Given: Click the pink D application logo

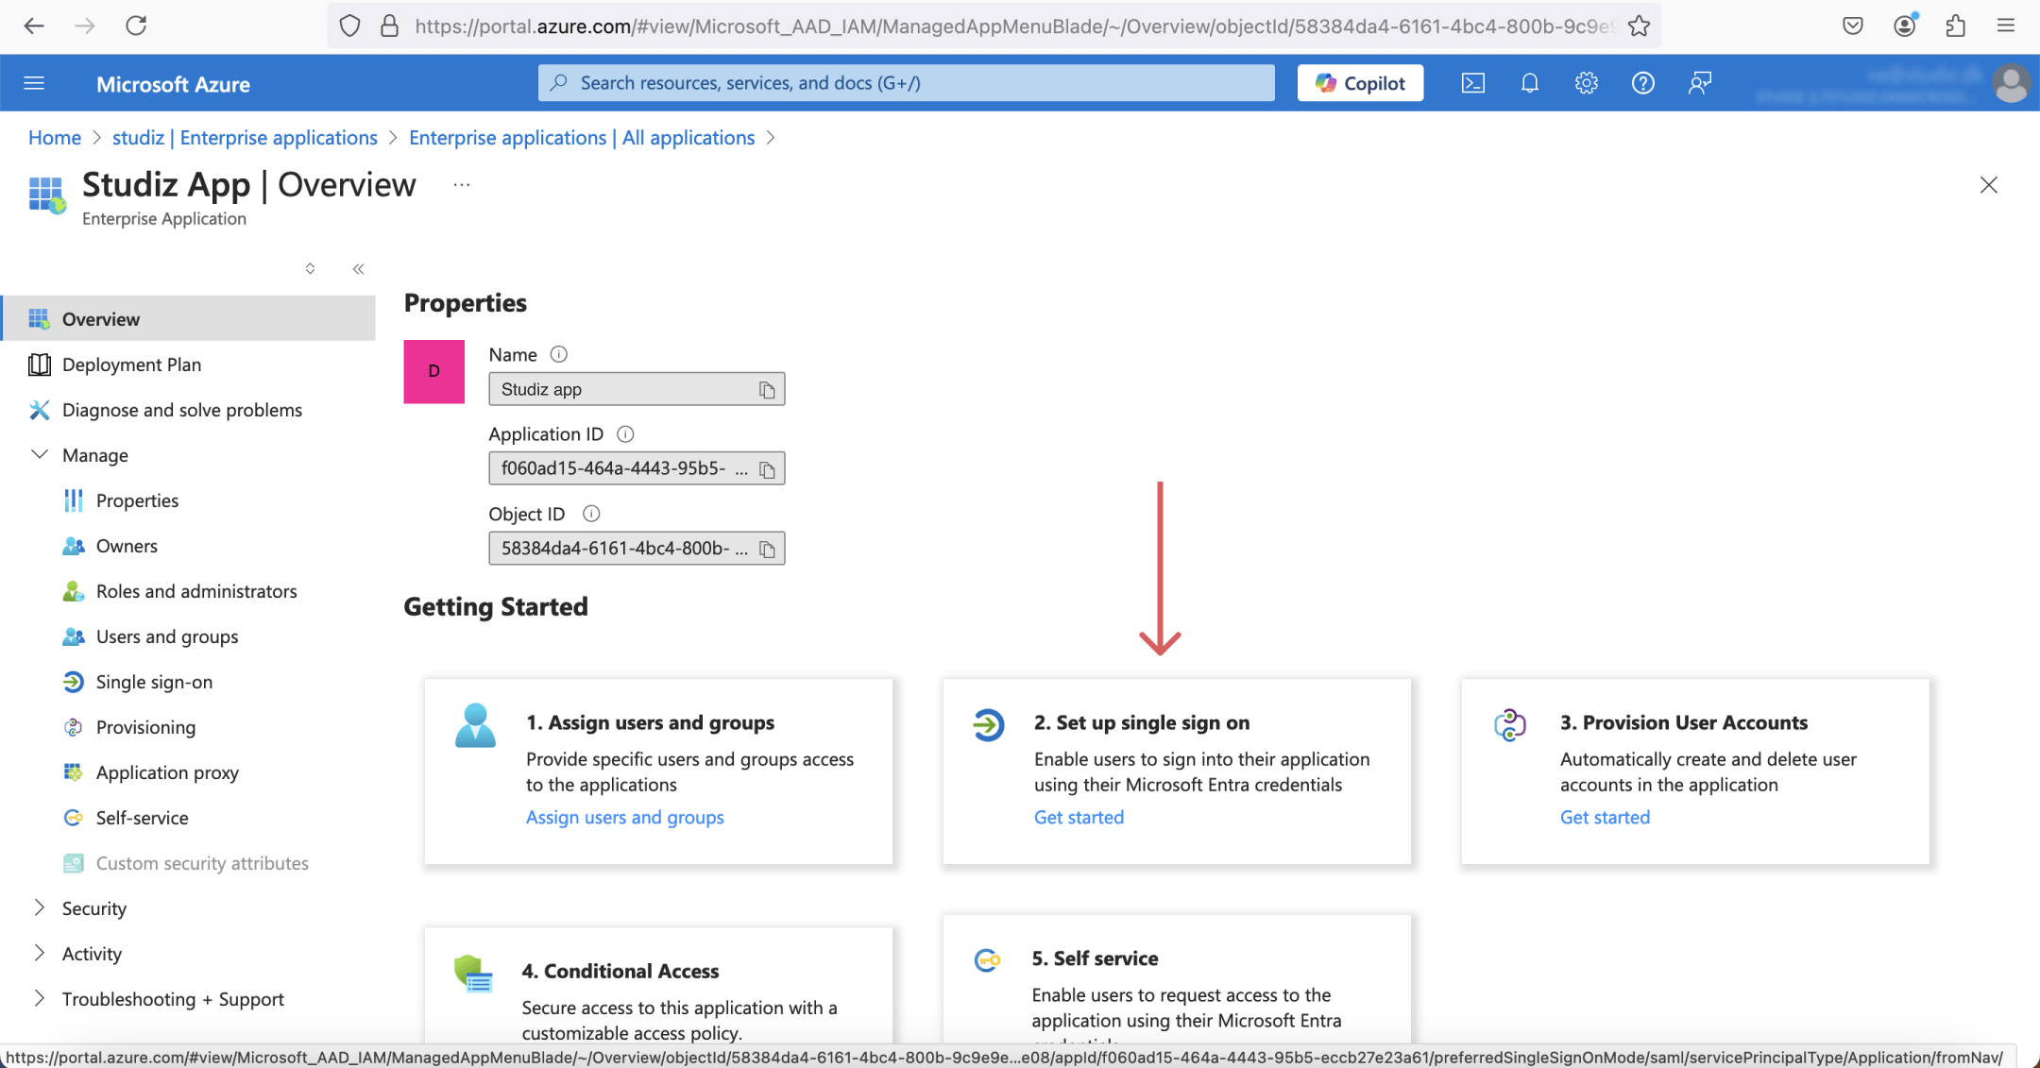Looking at the screenshot, I should pos(434,371).
